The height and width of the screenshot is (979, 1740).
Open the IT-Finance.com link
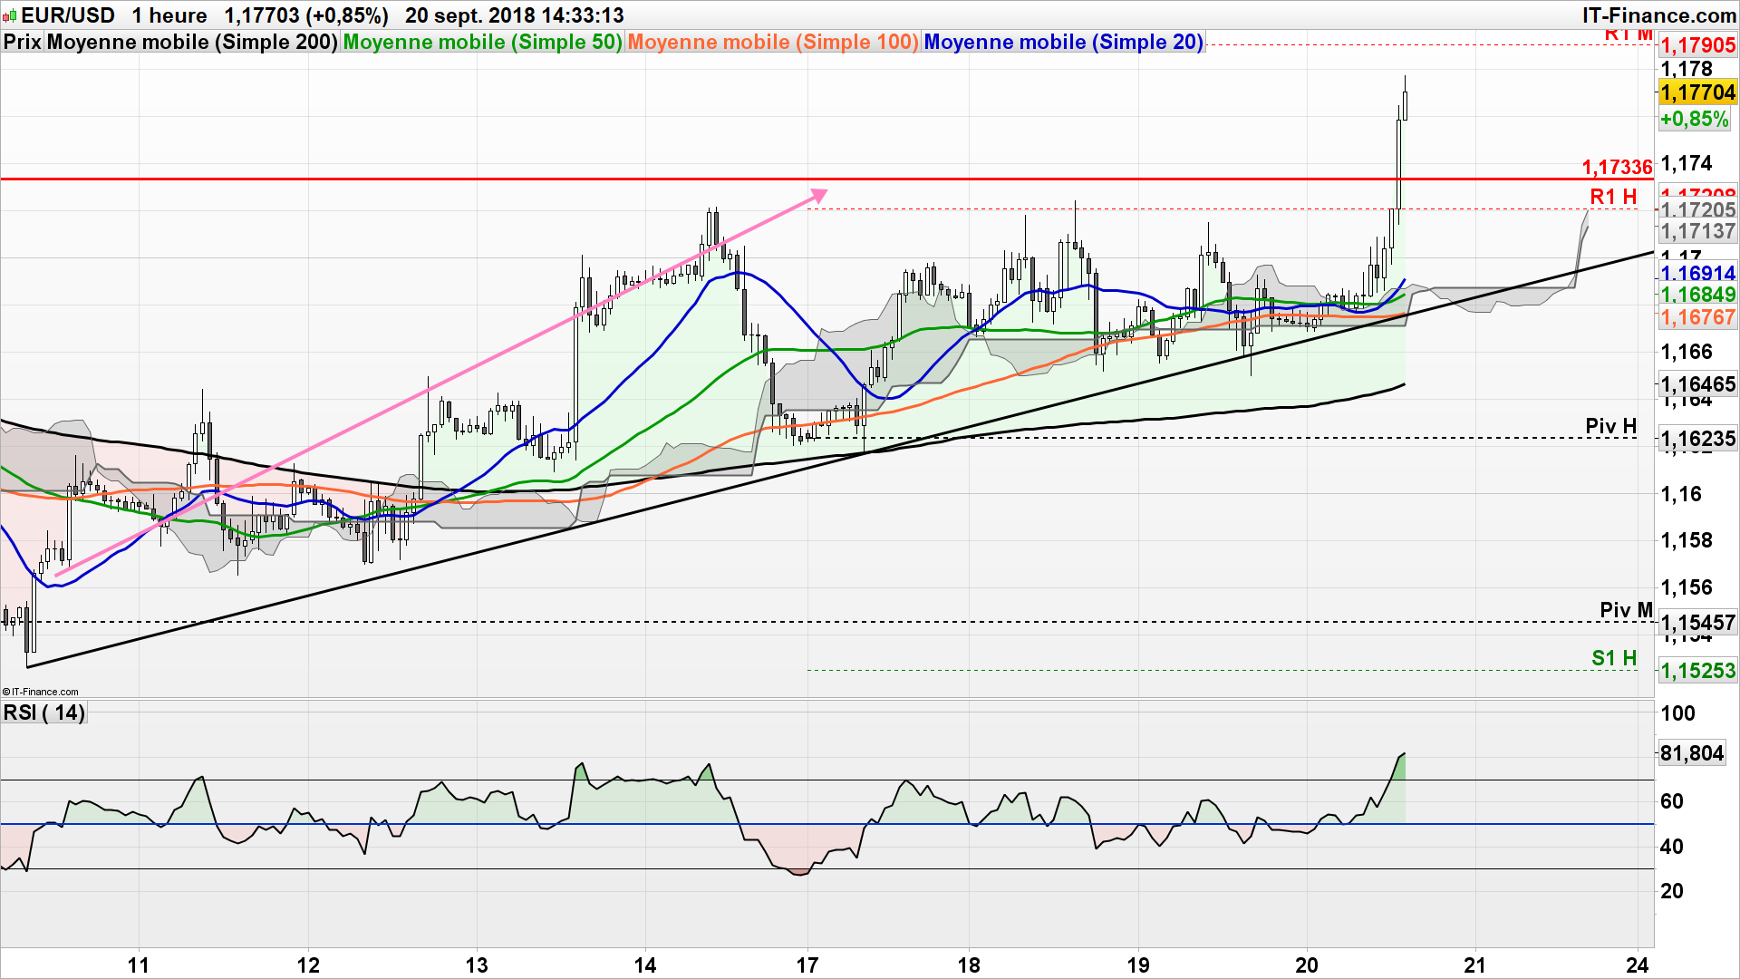click(1659, 15)
